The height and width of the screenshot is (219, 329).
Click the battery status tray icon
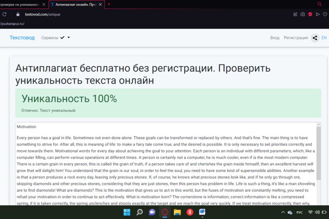324,212
